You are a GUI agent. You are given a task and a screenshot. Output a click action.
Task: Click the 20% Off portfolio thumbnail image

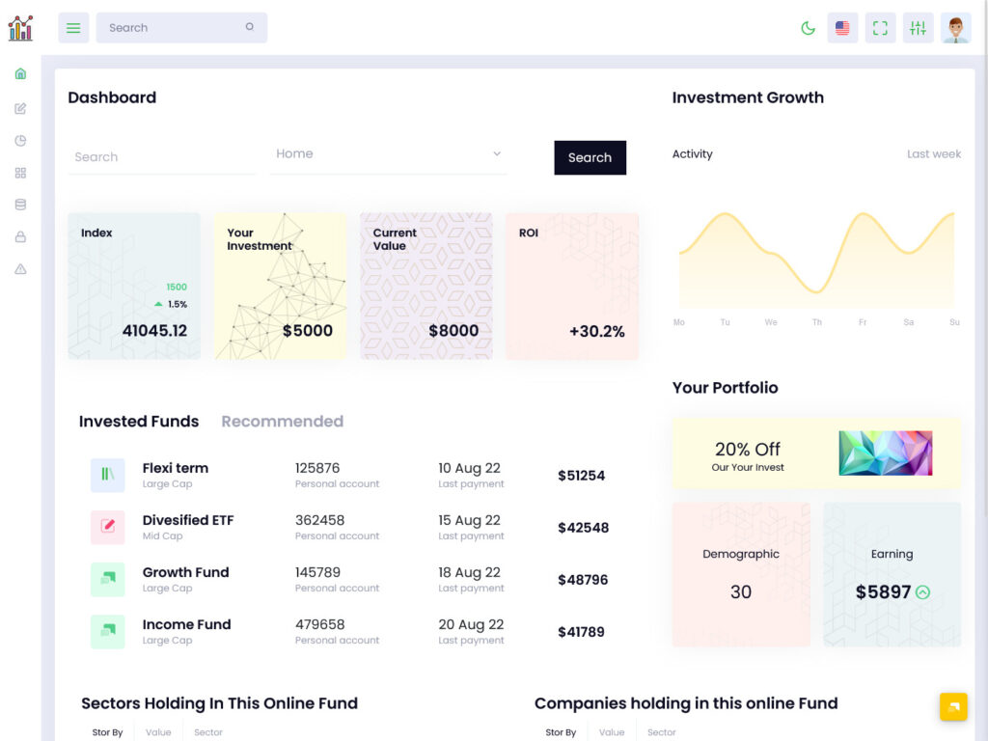pos(886,452)
